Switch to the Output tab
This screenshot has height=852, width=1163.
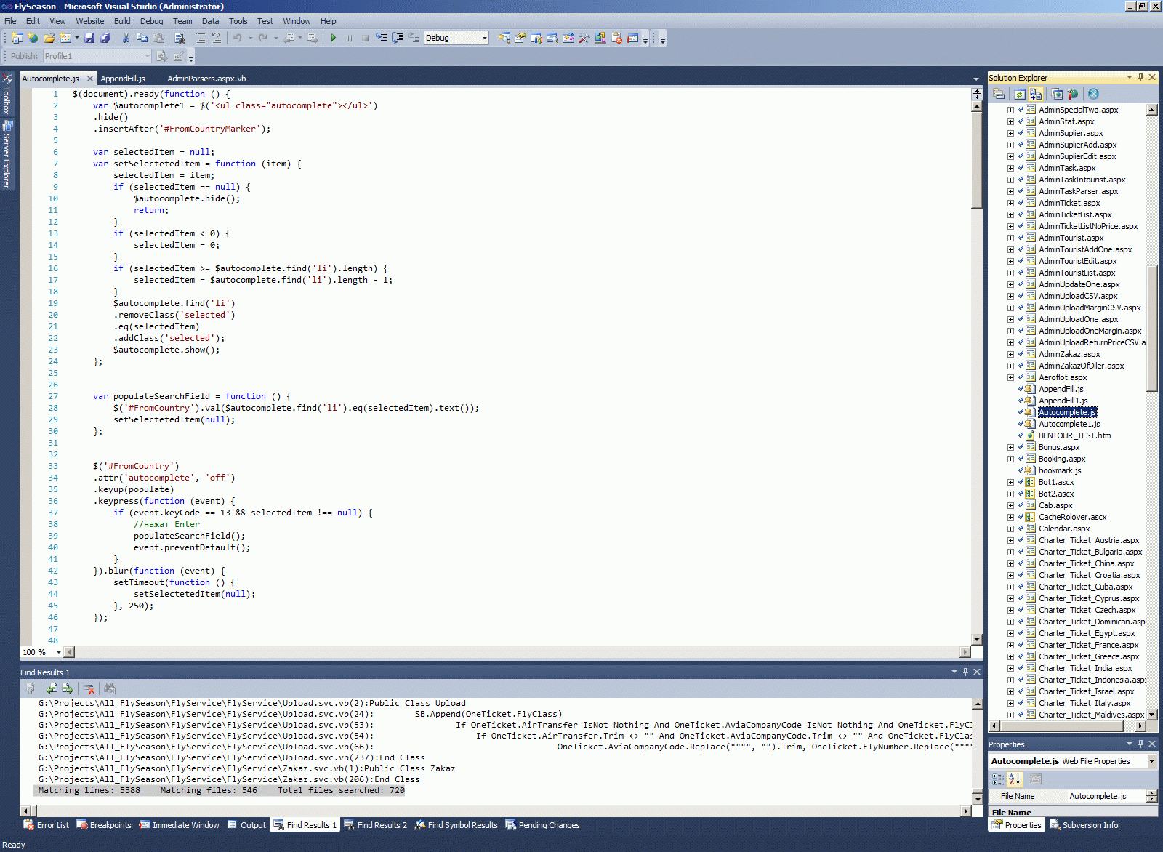(x=246, y=825)
